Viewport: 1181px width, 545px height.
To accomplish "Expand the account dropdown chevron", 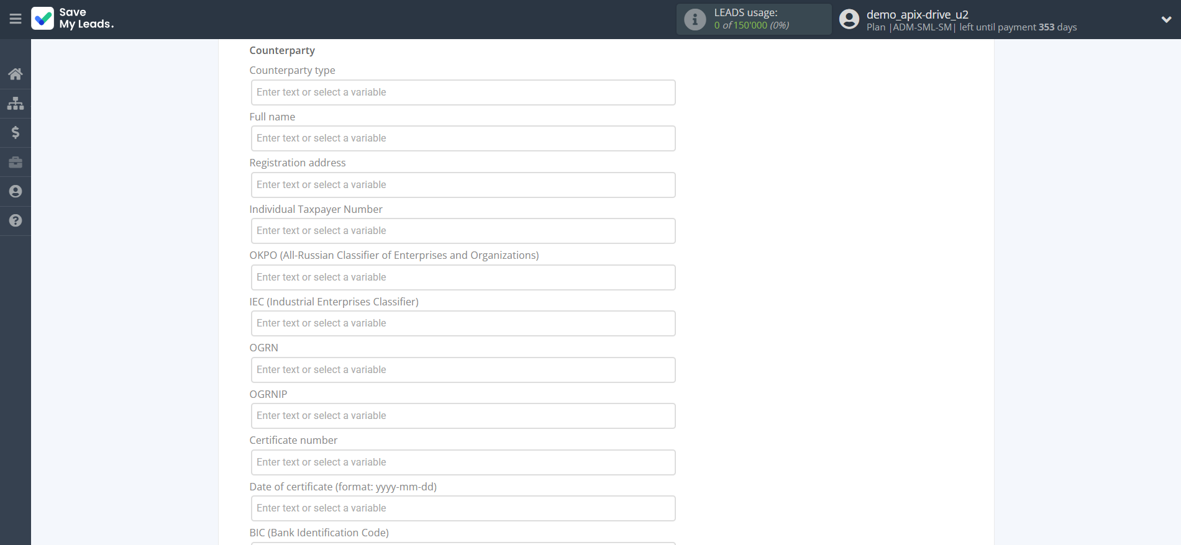I will (x=1166, y=19).
